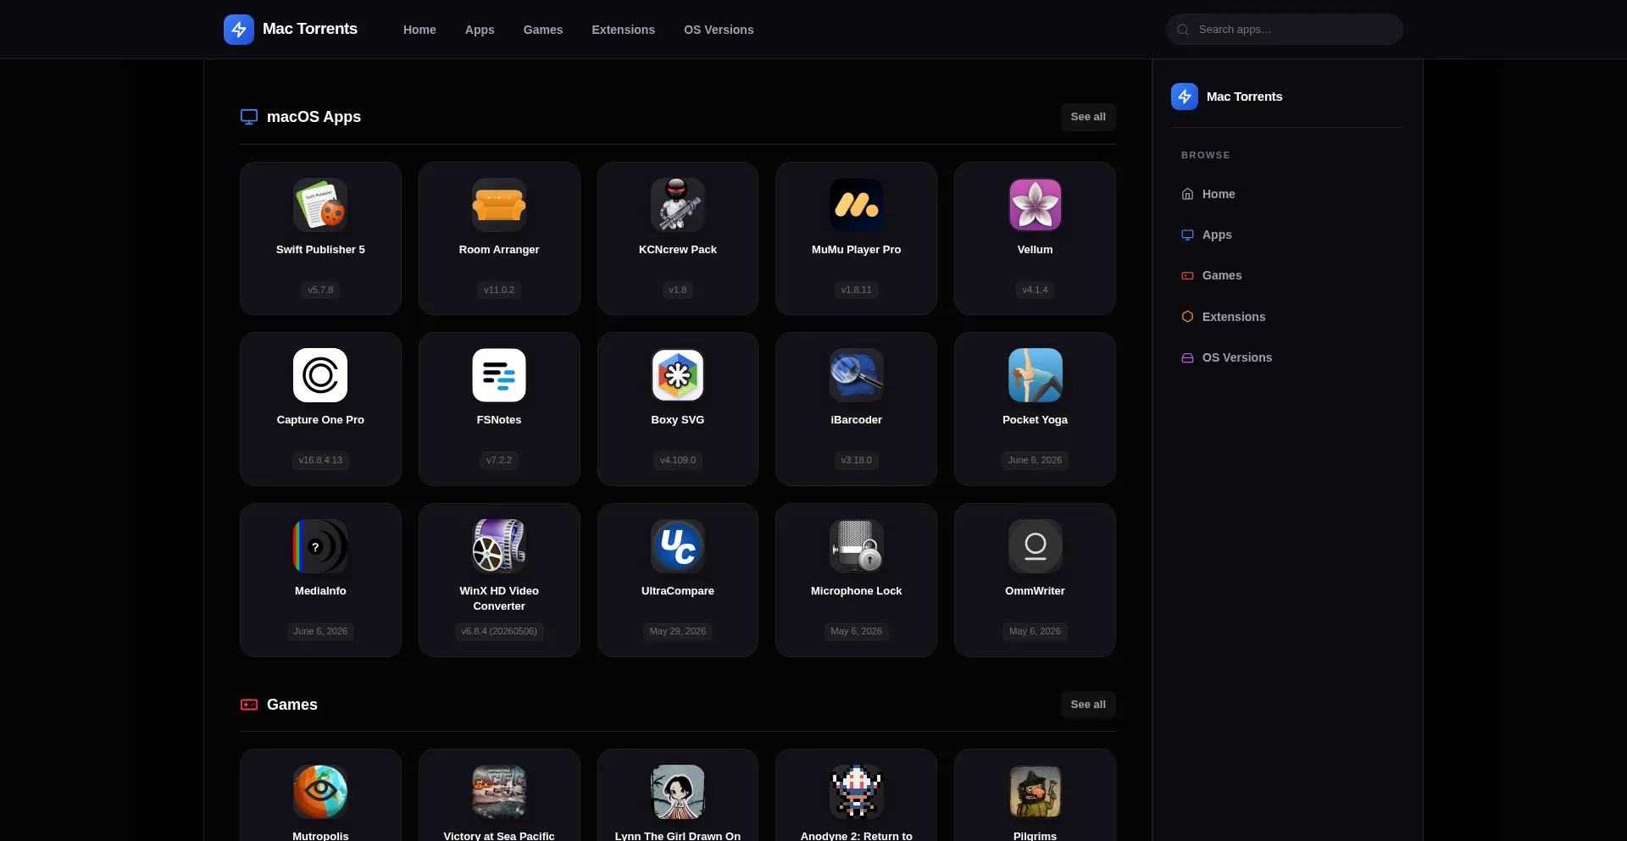
Task: Click the Games section controller icon
Action: click(x=249, y=705)
